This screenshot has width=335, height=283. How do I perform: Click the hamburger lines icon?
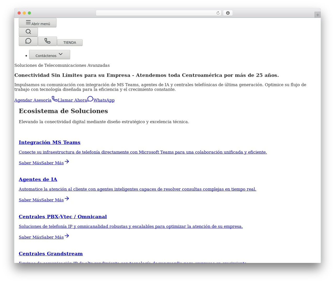(x=28, y=22)
